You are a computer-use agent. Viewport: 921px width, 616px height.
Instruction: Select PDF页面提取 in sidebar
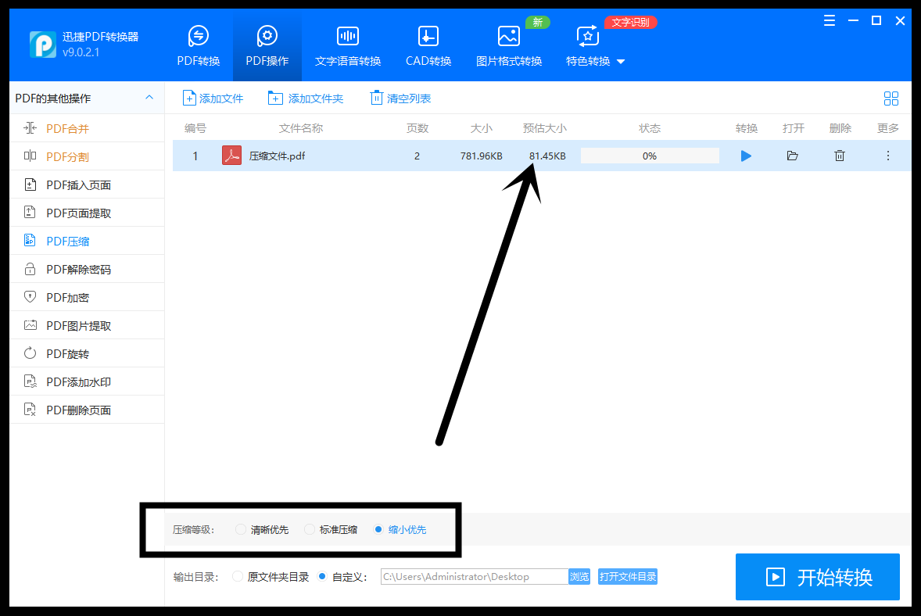point(87,213)
